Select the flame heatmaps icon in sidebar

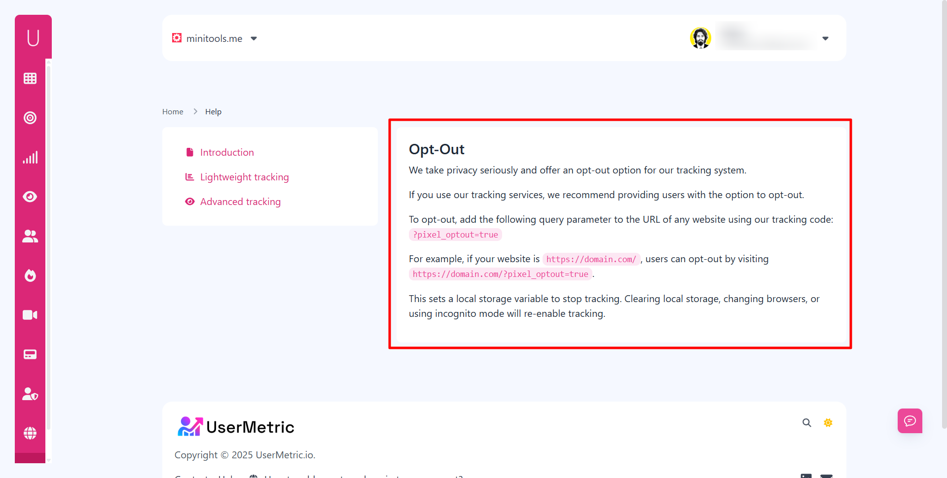point(30,275)
